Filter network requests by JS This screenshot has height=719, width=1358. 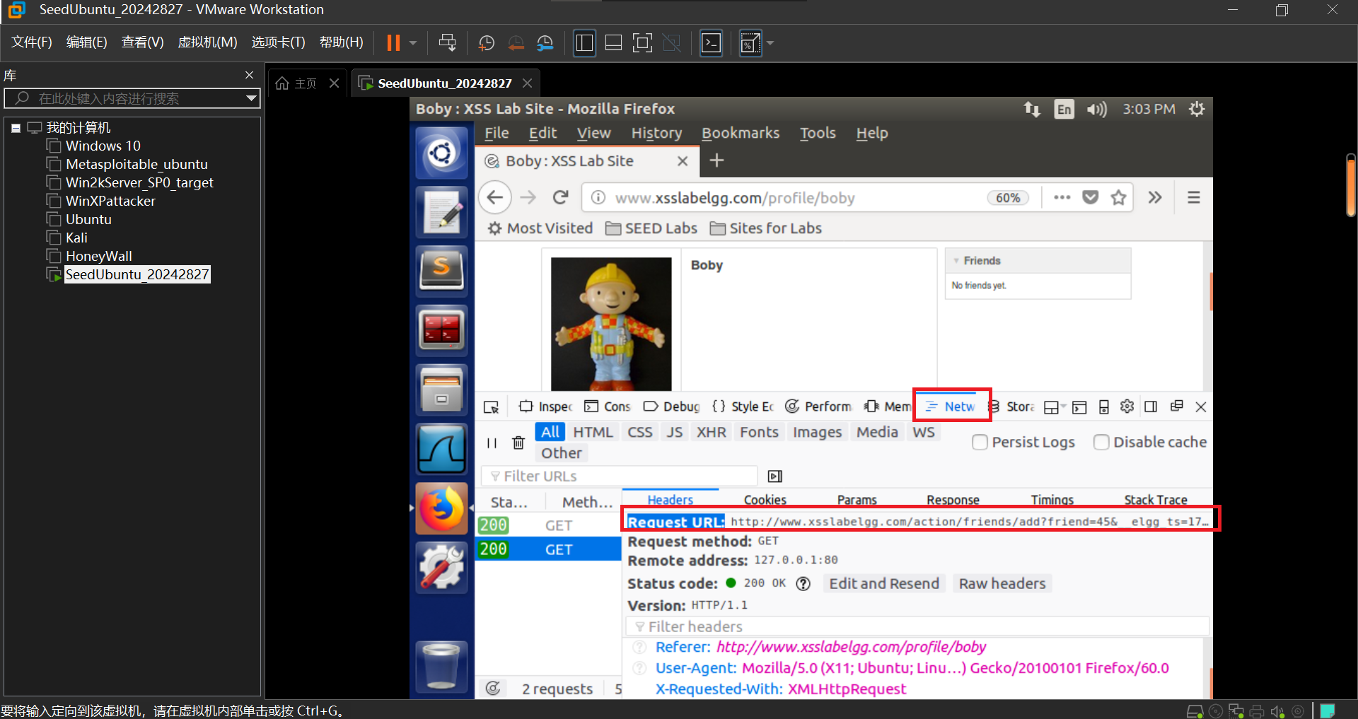[675, 432]
